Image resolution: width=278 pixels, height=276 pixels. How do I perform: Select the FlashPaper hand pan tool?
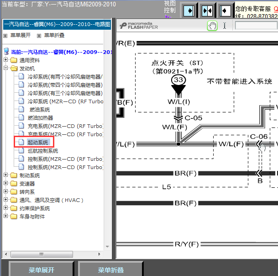point(212,26)
